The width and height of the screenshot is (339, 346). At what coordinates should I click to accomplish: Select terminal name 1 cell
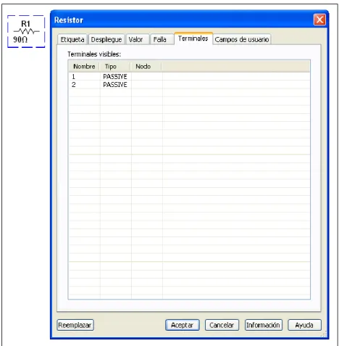pos(85,77)
